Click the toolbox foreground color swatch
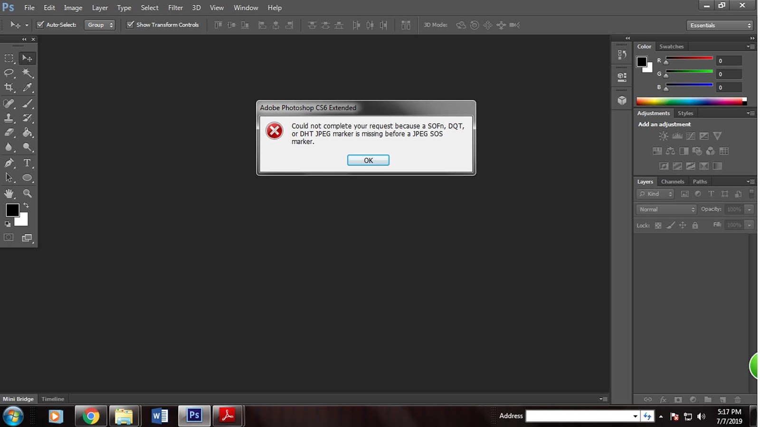The width and height of the screenshot is (760, 427). coord(12,210)
